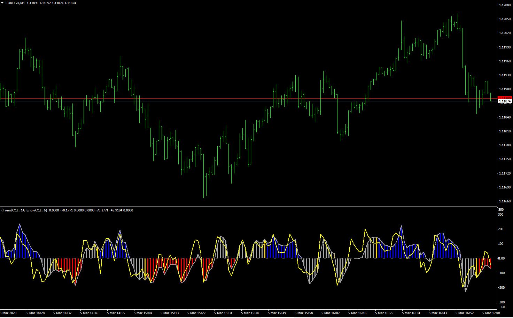Click the 5 Mar 16:52 time label
The width and height of the screenshot is (513, 318).
pyautogui.click(x=465, y=313)
